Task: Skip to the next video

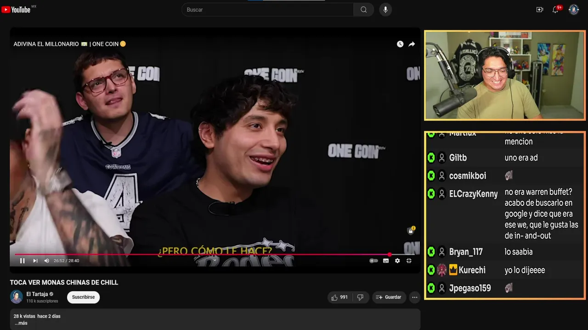Action: pos(35,261)
